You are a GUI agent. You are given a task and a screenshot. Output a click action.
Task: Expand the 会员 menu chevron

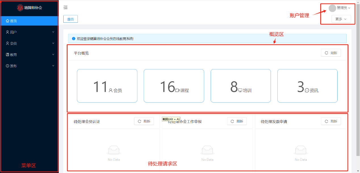(53, 43)
